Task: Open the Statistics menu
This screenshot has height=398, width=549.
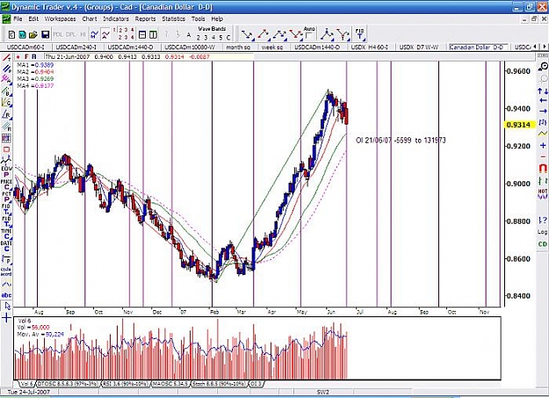Action: (x=173, y=19)
